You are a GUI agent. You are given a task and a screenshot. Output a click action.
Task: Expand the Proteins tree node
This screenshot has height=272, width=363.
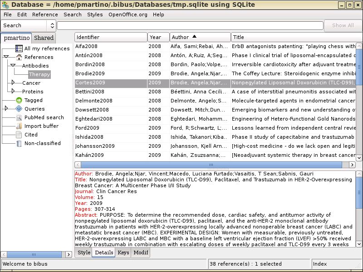(x=13, y=91)
